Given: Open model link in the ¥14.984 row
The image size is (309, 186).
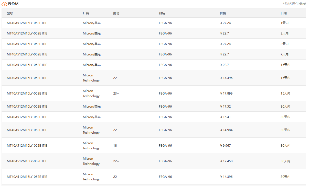Looking at the screenshot, I should (x=27, y=130).
